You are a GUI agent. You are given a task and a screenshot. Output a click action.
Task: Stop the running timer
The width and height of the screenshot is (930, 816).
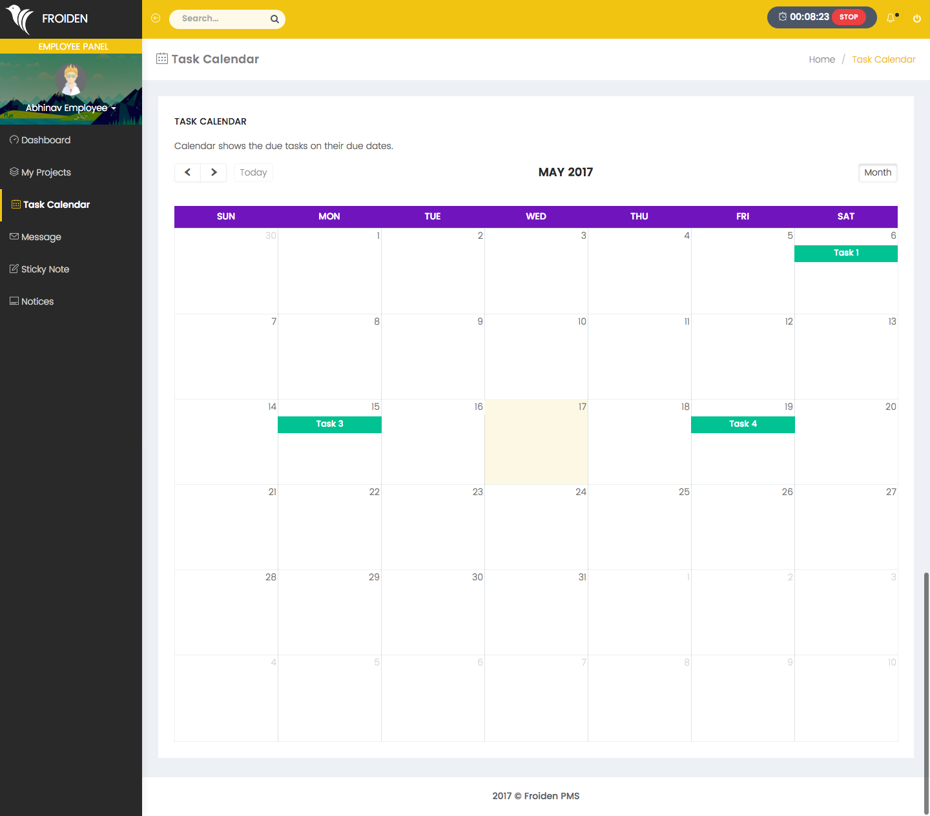pos(849,17)
